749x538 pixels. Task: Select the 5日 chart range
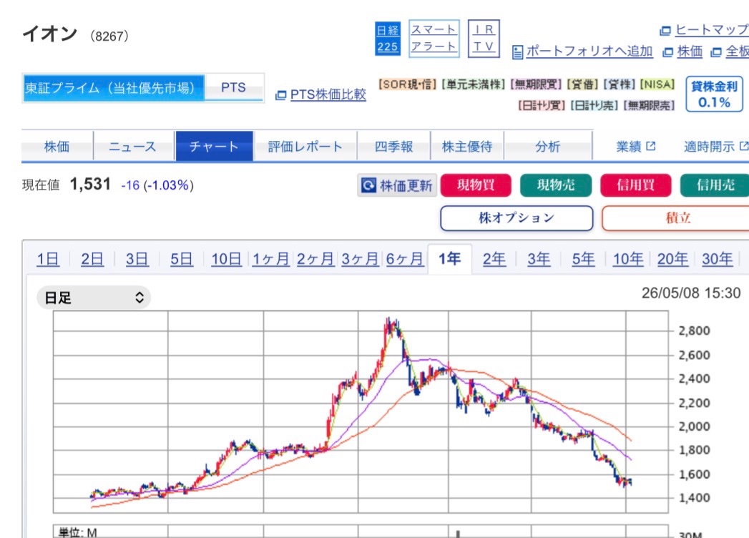182,259
